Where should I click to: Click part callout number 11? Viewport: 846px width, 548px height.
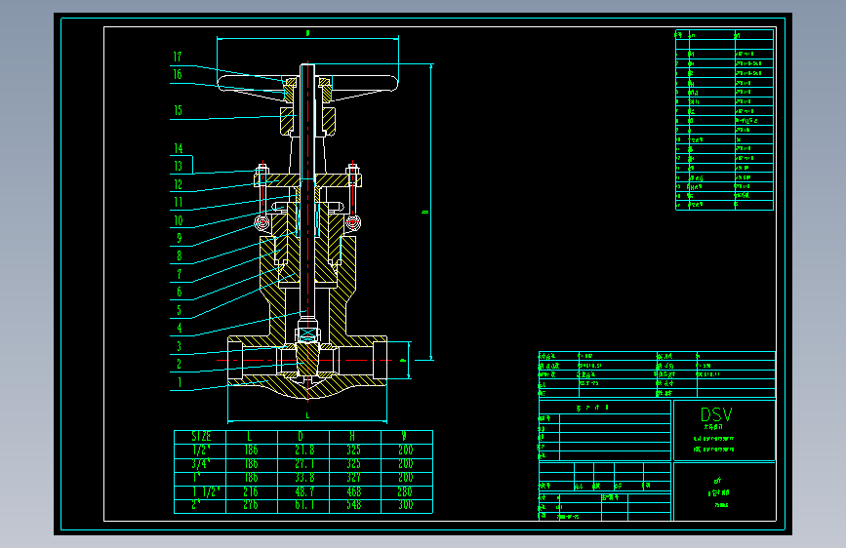tap(178, 202)
